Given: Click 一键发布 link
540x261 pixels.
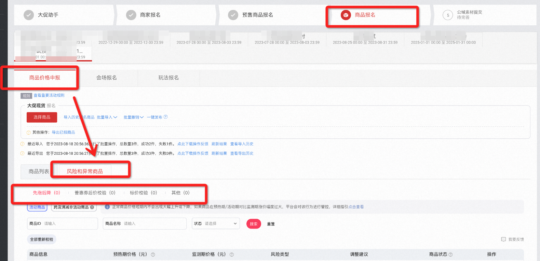Looking at the screenshot, I should (x=154, y=117).
